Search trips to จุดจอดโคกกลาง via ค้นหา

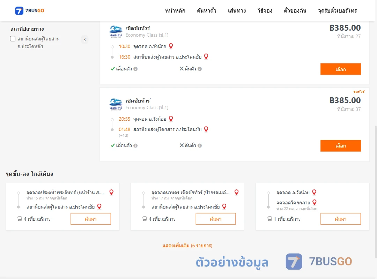(x=340, y=219)
